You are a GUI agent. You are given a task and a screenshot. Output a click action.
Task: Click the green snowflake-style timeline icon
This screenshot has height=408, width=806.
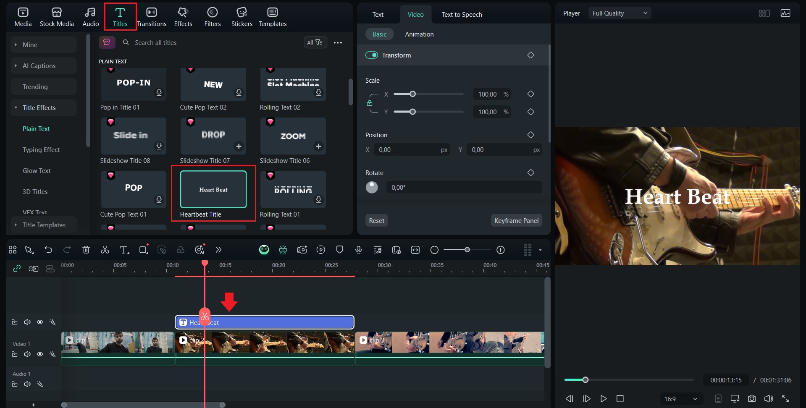[283, 250]
